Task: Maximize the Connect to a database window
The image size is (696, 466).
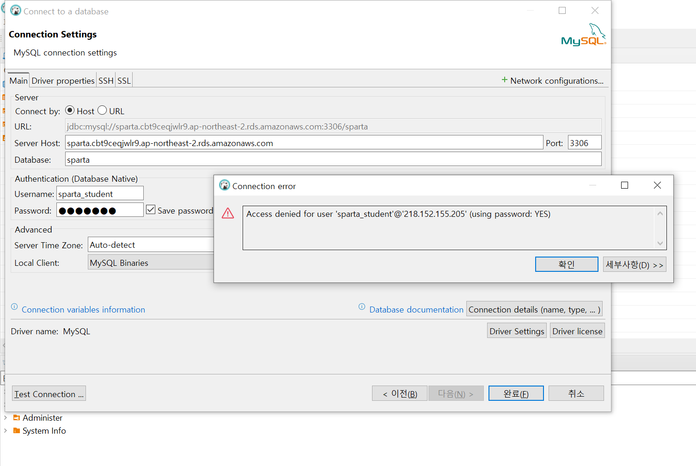Action: (x=562, y=10)
